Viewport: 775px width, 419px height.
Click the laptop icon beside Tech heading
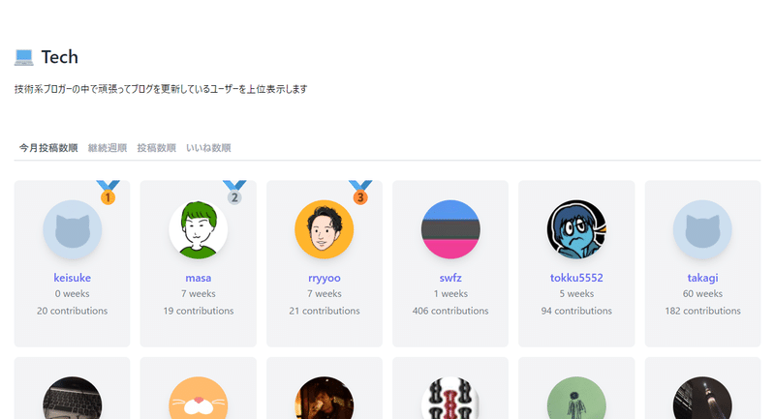click(x=23, y=57)
